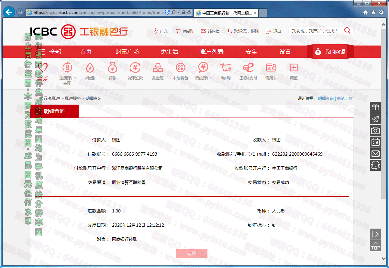This screenshot has width=389, height=268.
Task: Click the camera screenshot sidebar icon
Action: click(375, 130)
